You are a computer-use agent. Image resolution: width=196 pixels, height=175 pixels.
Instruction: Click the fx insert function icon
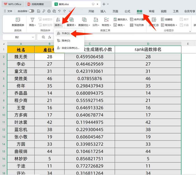(x=50, y=37)
